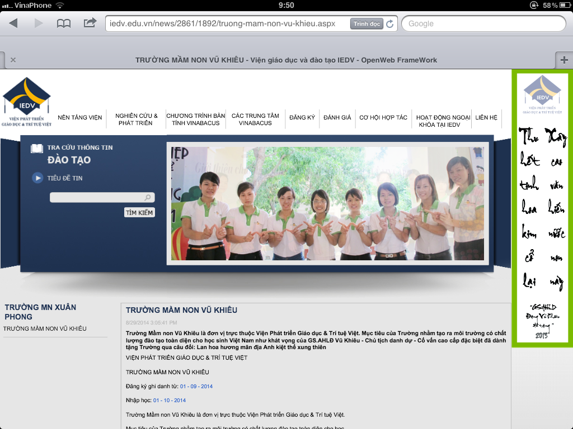Screen dimensions: 573x429
Task: Click the line VIỆN PHÁT TRIỂN GIÁO DỤC & TRÍ TUỆ VIỆT
Action: tap(186, 357)
